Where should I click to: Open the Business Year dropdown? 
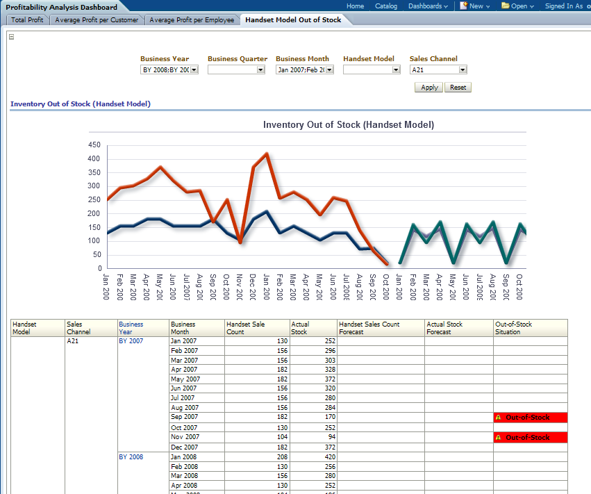pyautogui.click(x=194, y=69)
